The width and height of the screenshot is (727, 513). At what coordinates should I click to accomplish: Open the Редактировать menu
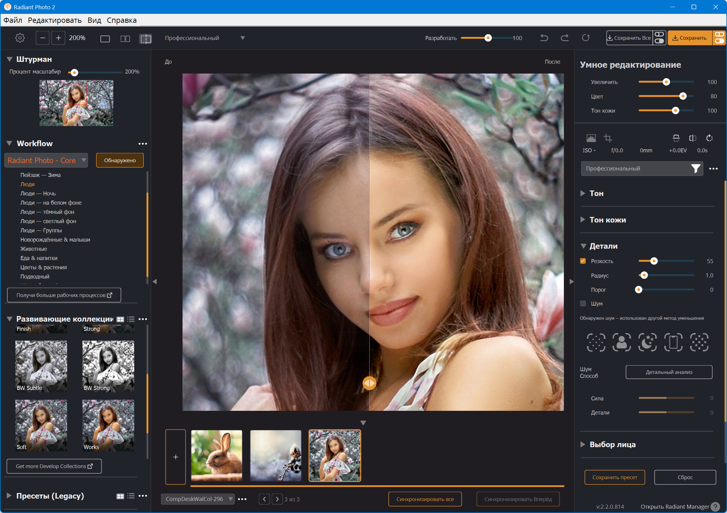pyautogui.click(x=55, y=20)
